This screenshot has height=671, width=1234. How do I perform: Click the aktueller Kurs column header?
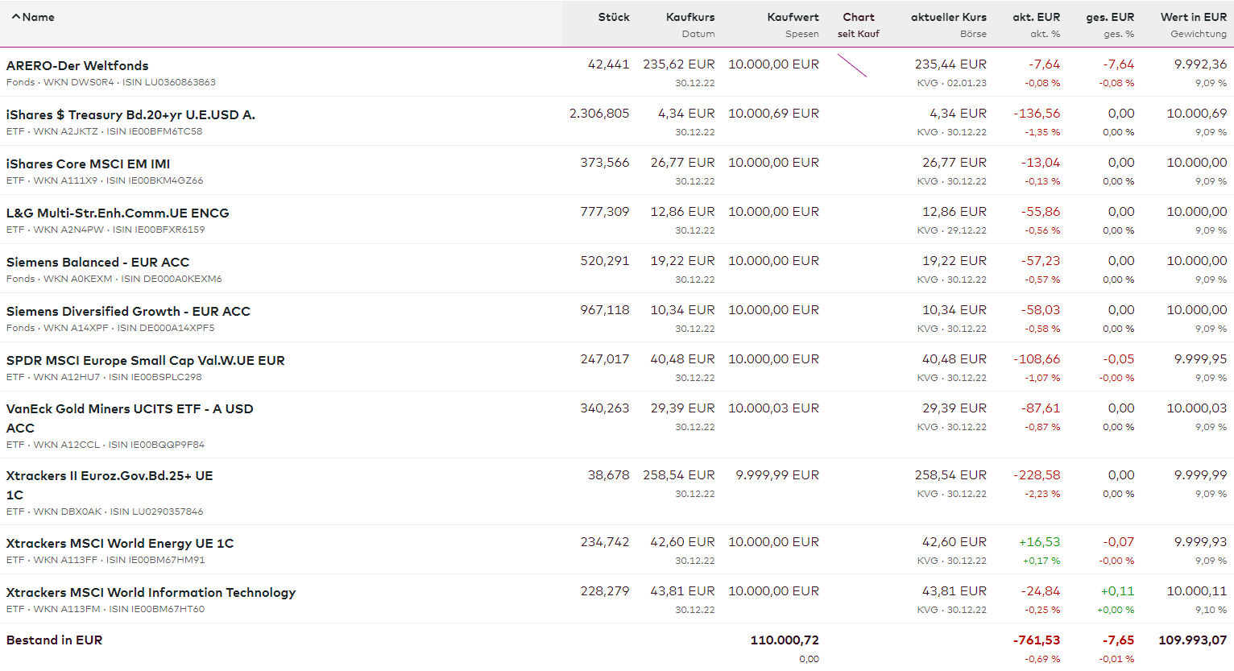[948, 17]
